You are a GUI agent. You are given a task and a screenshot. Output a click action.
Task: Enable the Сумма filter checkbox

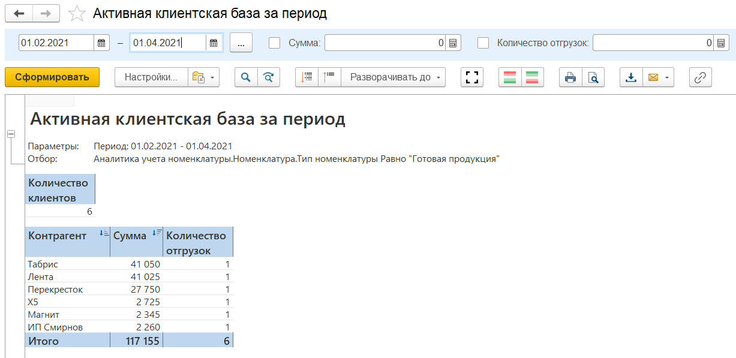(x=275, y=43)
